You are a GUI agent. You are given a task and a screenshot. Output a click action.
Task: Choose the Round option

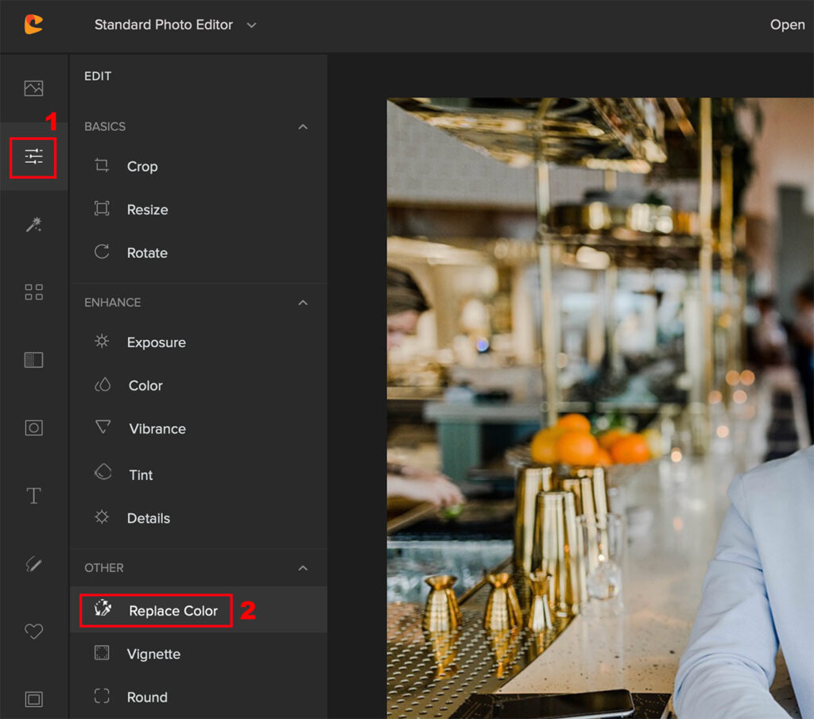(x=198, y=698)
